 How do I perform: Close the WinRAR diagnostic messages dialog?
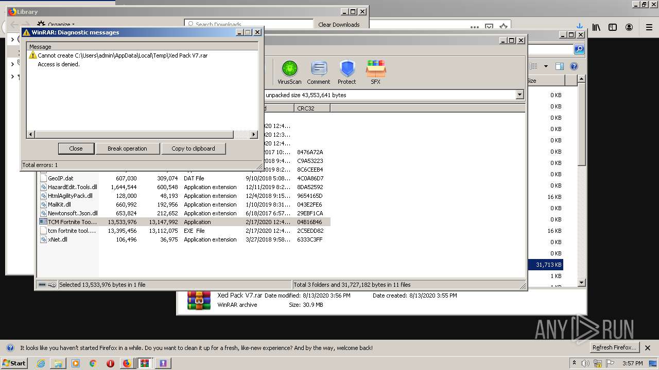(76, 149)
